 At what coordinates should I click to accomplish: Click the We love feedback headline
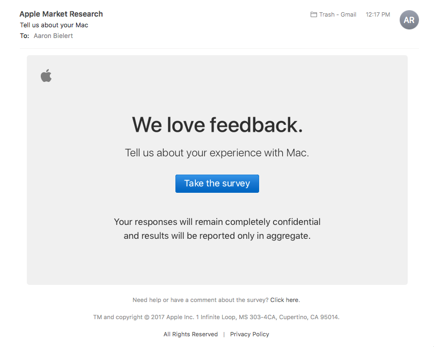pyautogui.click(x=217, y=125)
